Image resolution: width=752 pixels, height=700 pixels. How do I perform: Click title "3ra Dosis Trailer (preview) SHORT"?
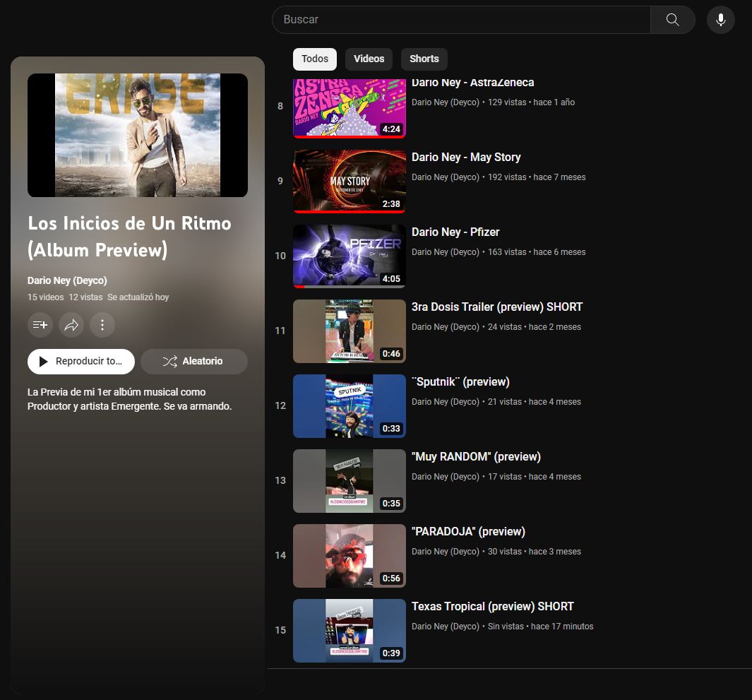(x=497, y=307)
